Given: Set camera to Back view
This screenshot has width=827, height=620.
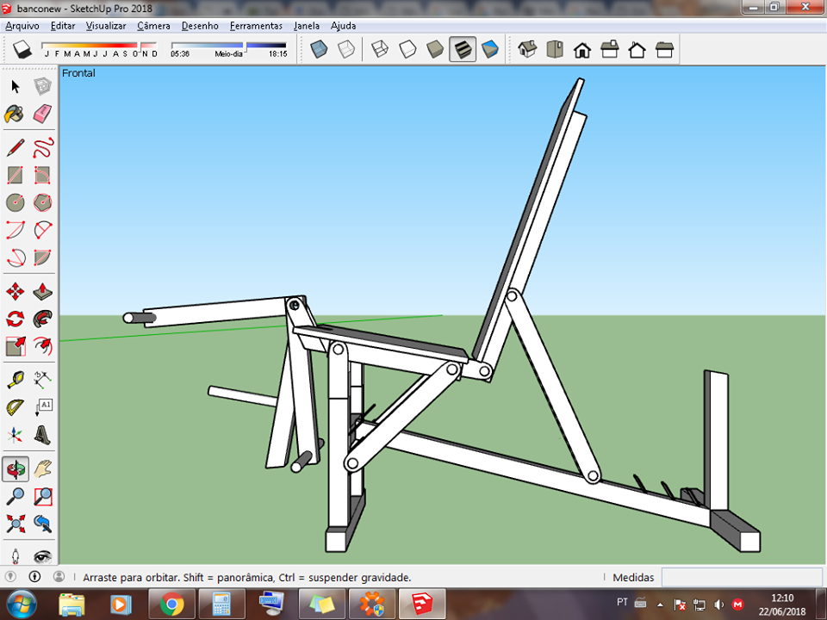Looking at the screenshot, I should tap(637, 50).
